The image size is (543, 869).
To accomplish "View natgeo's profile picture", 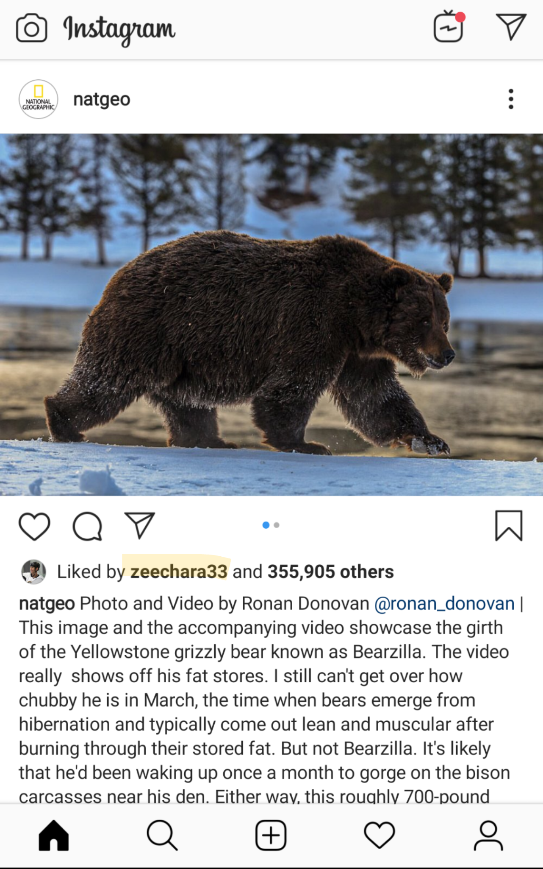I will click(x=38, y=100).
